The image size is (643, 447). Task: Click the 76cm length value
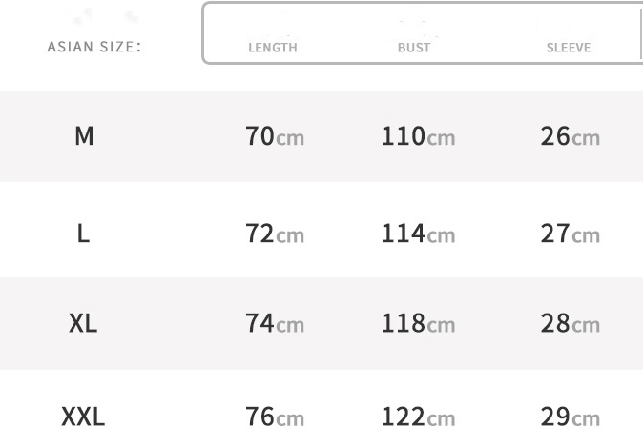point(275,417)
